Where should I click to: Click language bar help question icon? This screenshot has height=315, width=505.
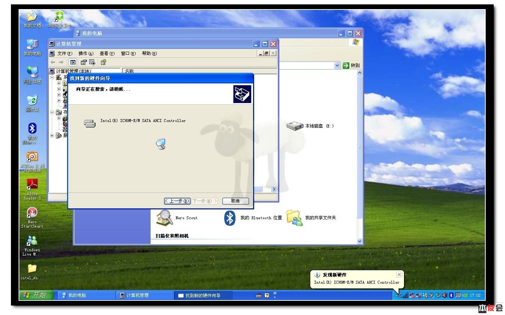tap(267, 296)
